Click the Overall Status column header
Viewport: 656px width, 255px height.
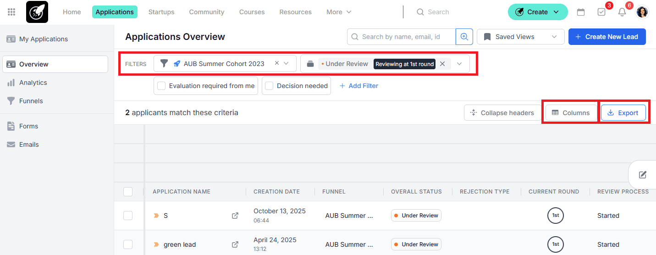[416, 192]
